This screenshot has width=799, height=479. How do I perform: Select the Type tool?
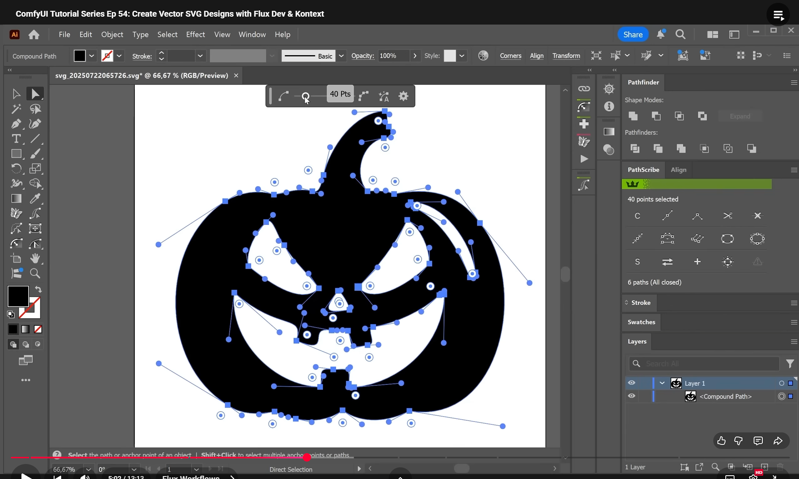pos(16,139)
